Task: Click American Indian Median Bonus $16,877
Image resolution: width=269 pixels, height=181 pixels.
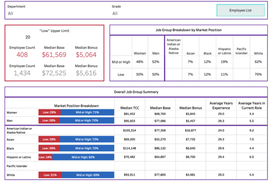Action: pos(190,131)
